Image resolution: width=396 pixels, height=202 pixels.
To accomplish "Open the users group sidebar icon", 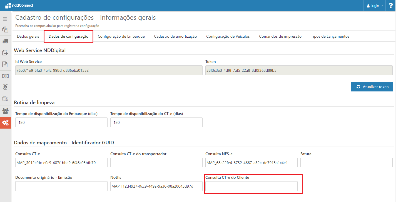I will [5, 111].
